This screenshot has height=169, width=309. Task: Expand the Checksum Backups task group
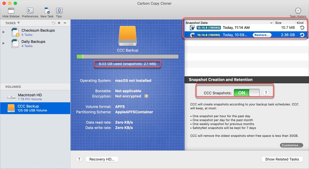pyautogui.click(x=4, y=32)
